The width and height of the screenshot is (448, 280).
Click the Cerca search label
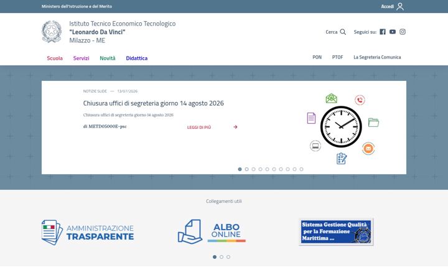[332, 32]
